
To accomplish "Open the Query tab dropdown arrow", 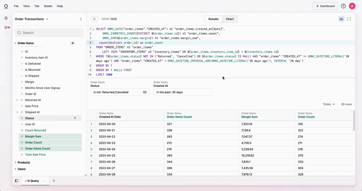I will point(43,181).
